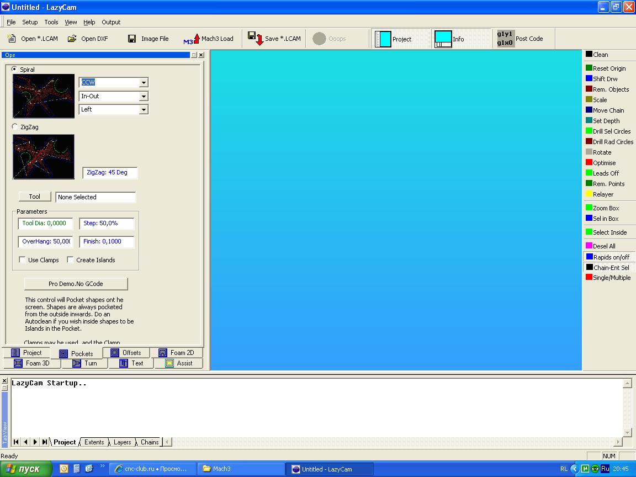The image size is (636, 477).
Task: Select the Extents tab in bottom panel
Action: pyautogui.click(x=94, y=442)
